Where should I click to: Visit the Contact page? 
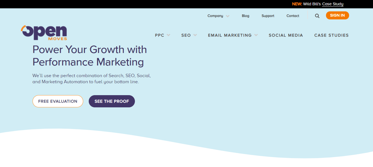pyautogui.click(x=293, y=16)
